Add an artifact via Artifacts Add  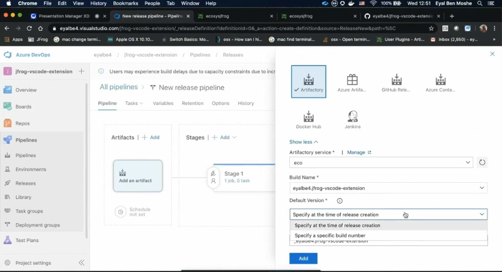pyautogui.click(x=151, y=137)
